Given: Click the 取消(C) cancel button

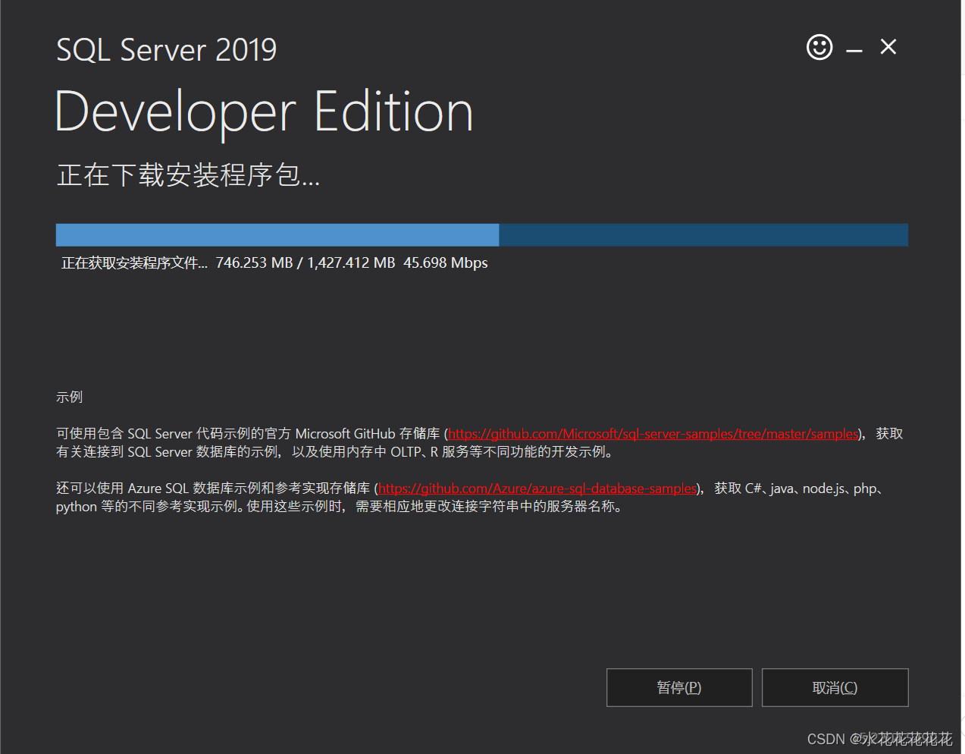Looking at the screenshot, I should [835, 687].
